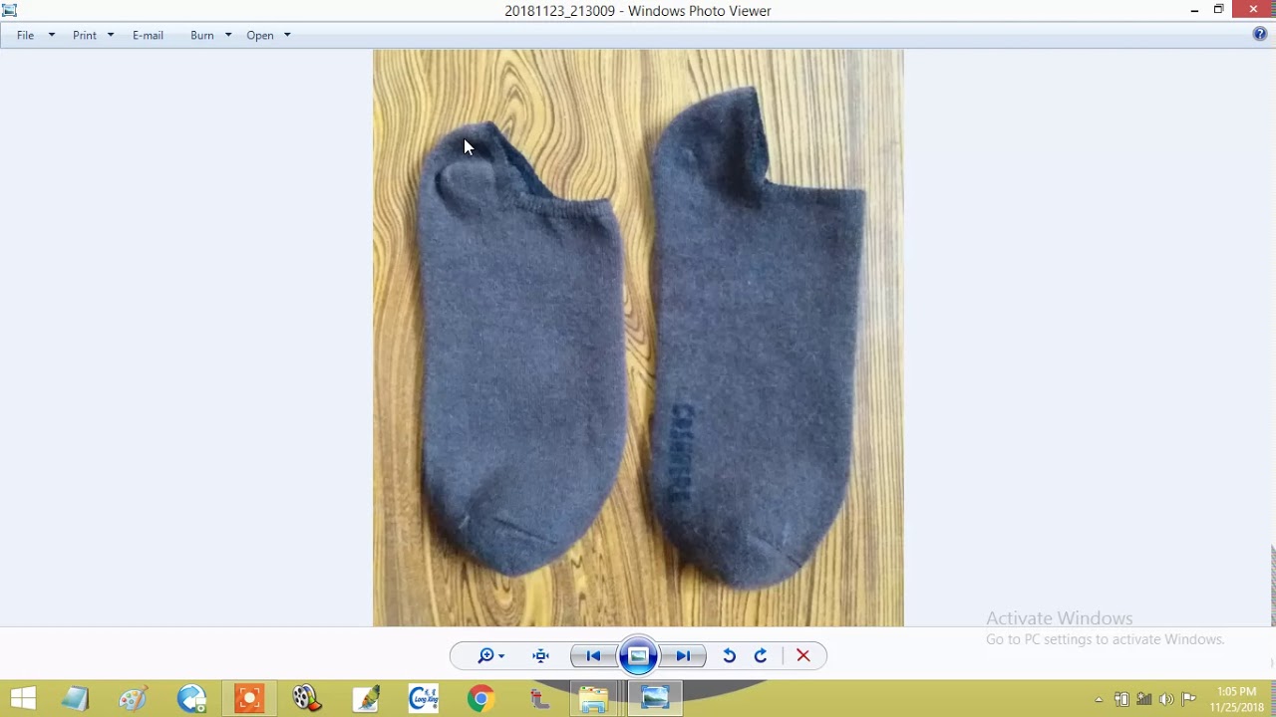Open the zoom magnifier control

coord(490,655)
